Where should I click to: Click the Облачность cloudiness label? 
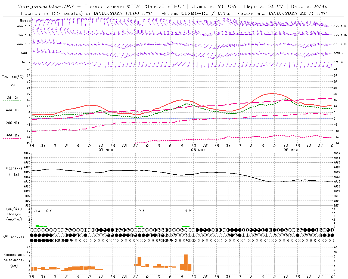(x=14, y=236)
